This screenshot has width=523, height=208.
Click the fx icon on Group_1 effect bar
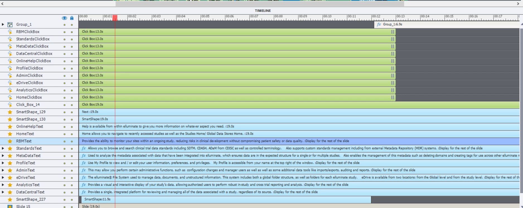[x=379, y=24]
